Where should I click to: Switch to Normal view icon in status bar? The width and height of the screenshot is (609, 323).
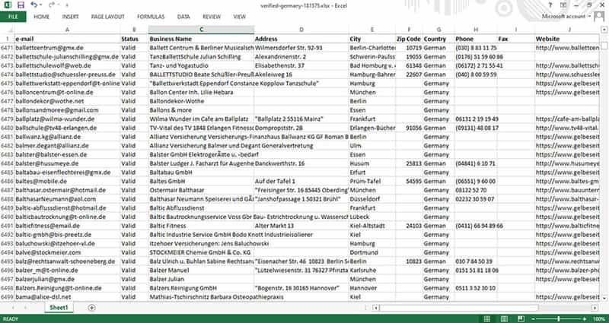click(x=487, y=318)
